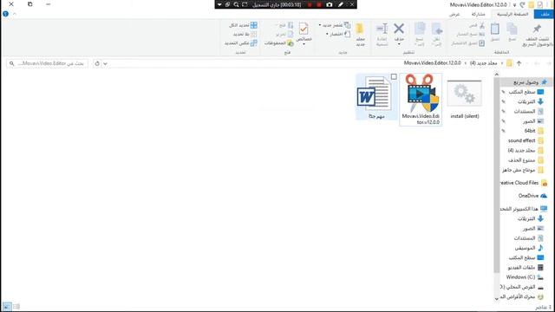
Task: Click the red X Delete icon
Action: click(x=399, y=29)
